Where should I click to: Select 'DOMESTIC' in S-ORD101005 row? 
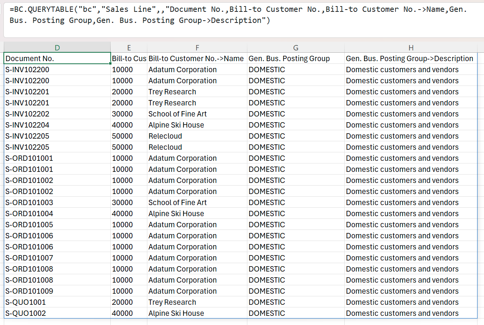[296, 225]
